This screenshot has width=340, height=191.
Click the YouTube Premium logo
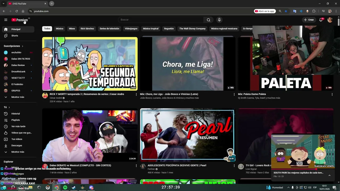(x=20, y=20)
